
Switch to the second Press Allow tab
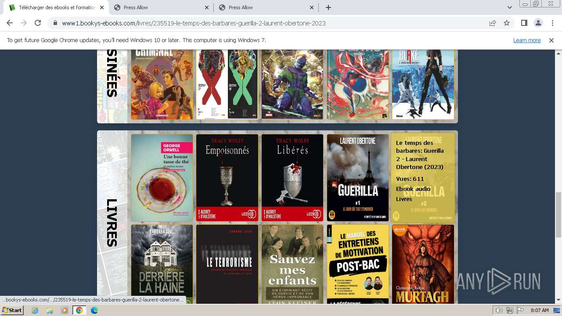[266, 7]
